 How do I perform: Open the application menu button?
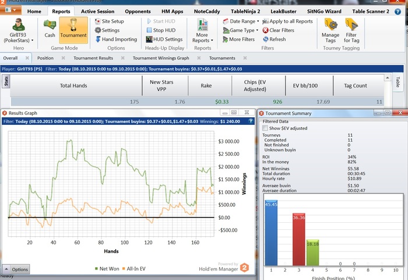pyautogui.click(x=10, y=10)
